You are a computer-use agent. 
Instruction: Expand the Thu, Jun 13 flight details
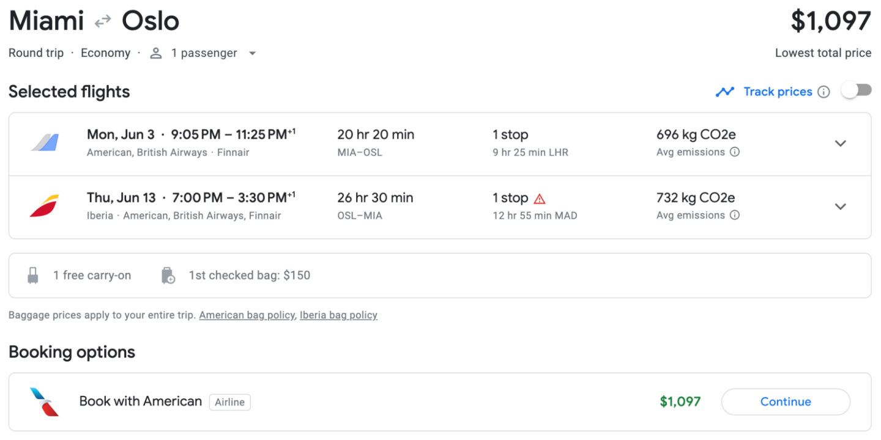point(841,207)
